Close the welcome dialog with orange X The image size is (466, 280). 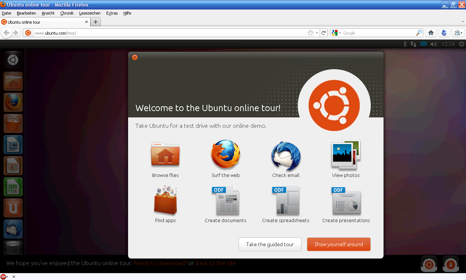point(135,57)
